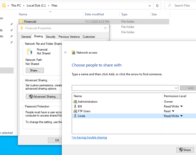
Task: Click the Linda user icon in list
Action: click(x=75, y=116)
